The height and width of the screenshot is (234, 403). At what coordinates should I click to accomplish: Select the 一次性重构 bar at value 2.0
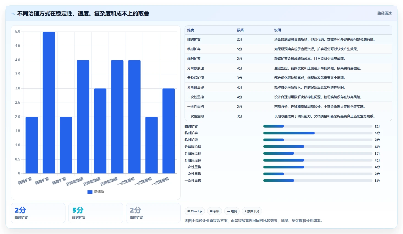tap(152, 145)
